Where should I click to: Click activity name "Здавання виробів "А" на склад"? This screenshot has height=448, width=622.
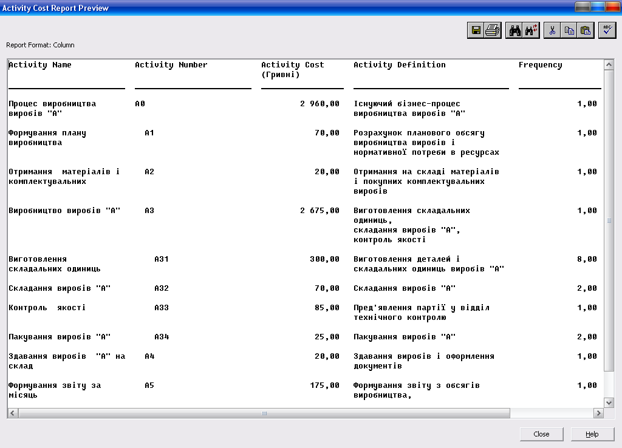(67, 361)
